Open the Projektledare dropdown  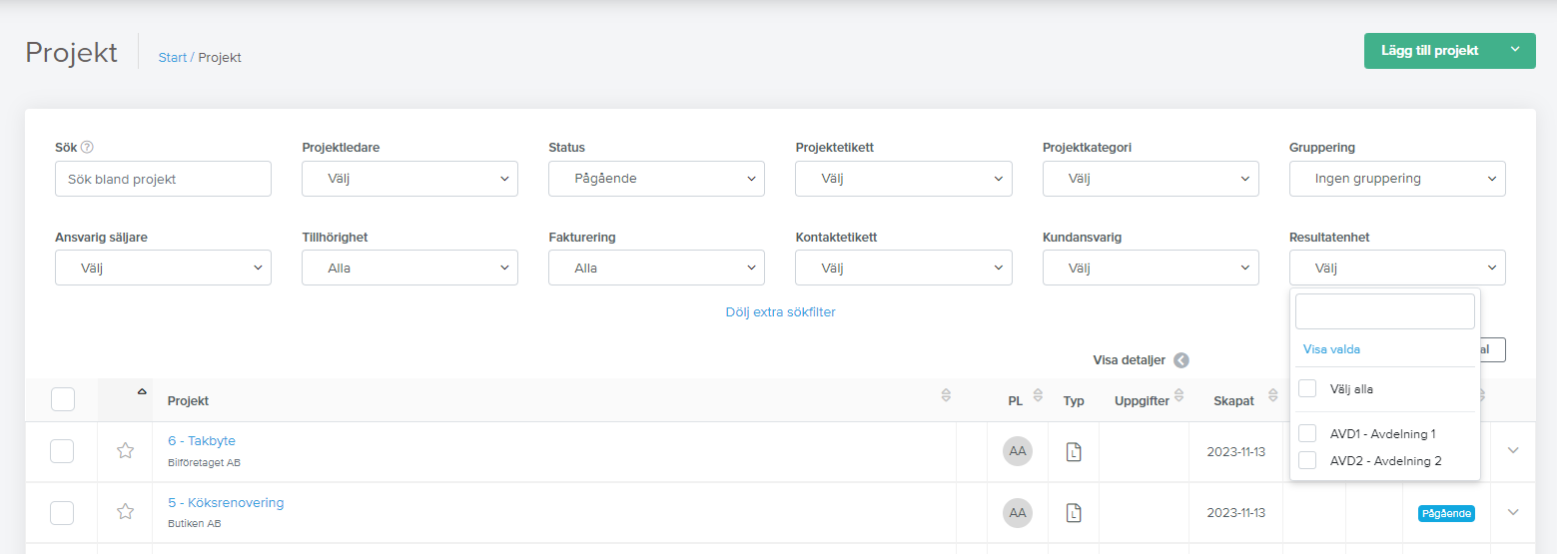[409, 179]
